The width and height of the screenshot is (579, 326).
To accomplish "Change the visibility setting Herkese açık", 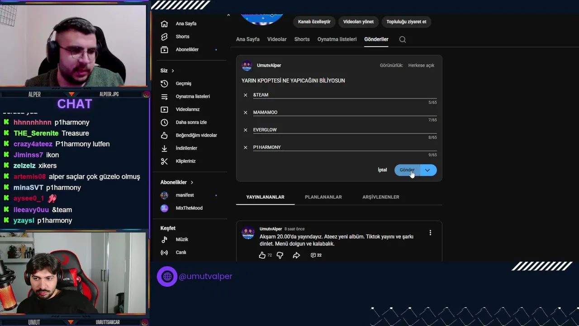I will 421,66.
